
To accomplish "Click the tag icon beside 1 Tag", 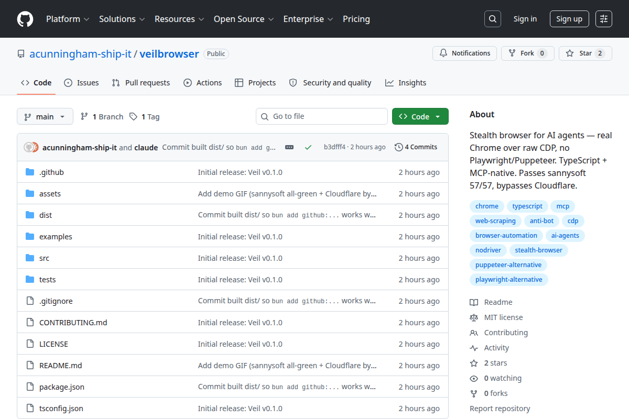I will click(133, 116).
